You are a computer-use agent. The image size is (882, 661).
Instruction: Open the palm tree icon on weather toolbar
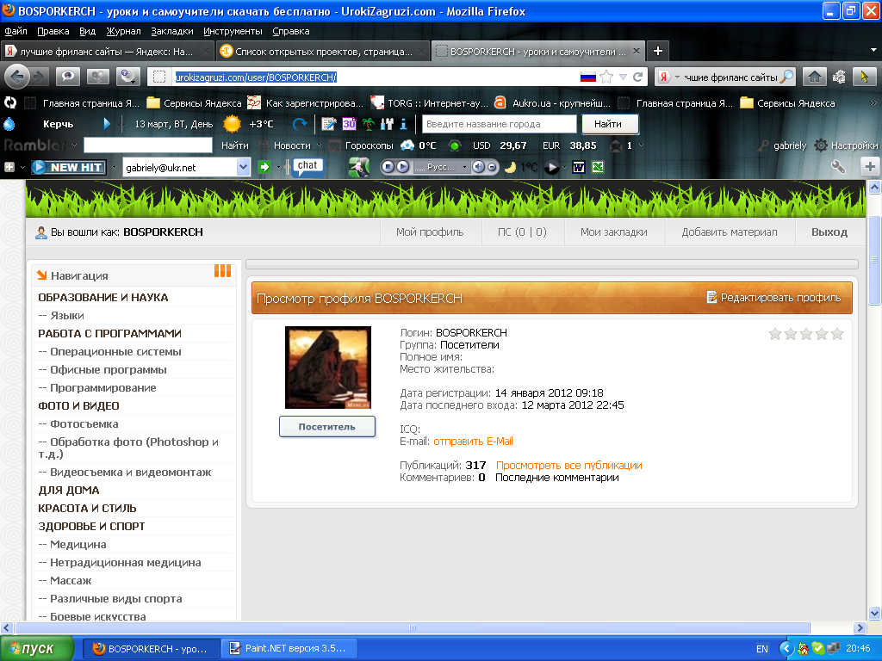(369, 124)
